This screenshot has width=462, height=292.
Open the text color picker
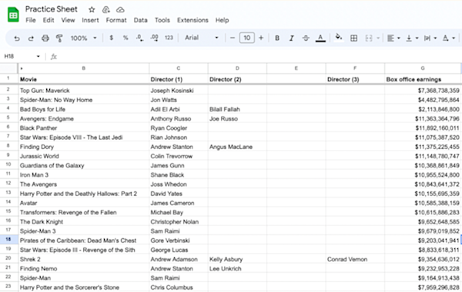(320, 38)
